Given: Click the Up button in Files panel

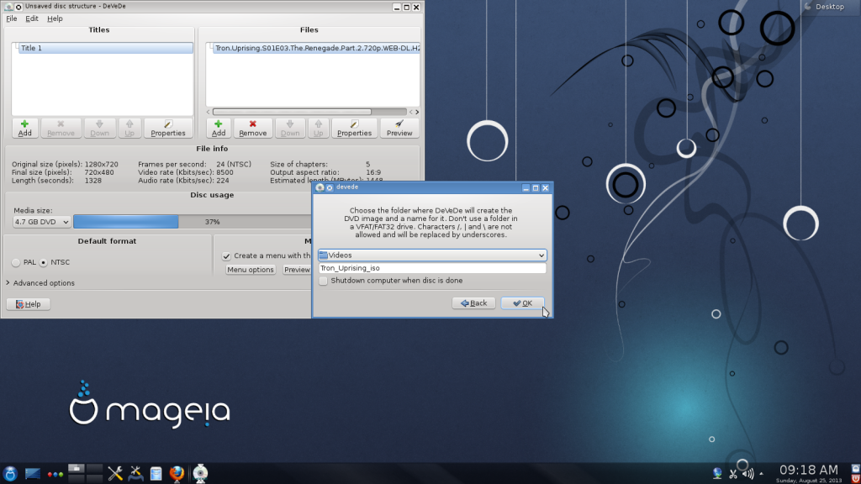Looking at the screenshot, I should 319,128.
